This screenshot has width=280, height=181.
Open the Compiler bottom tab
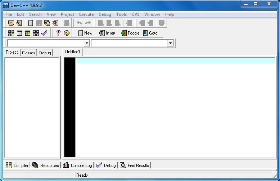[x=17, y=166]
